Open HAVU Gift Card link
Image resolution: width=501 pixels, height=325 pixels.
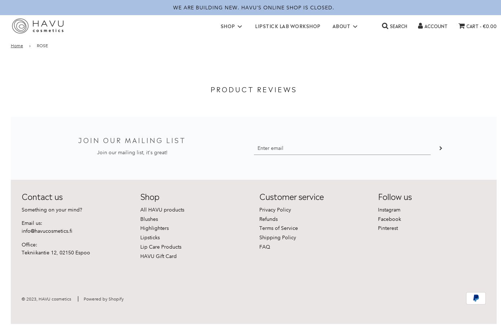tap(158, 256)
